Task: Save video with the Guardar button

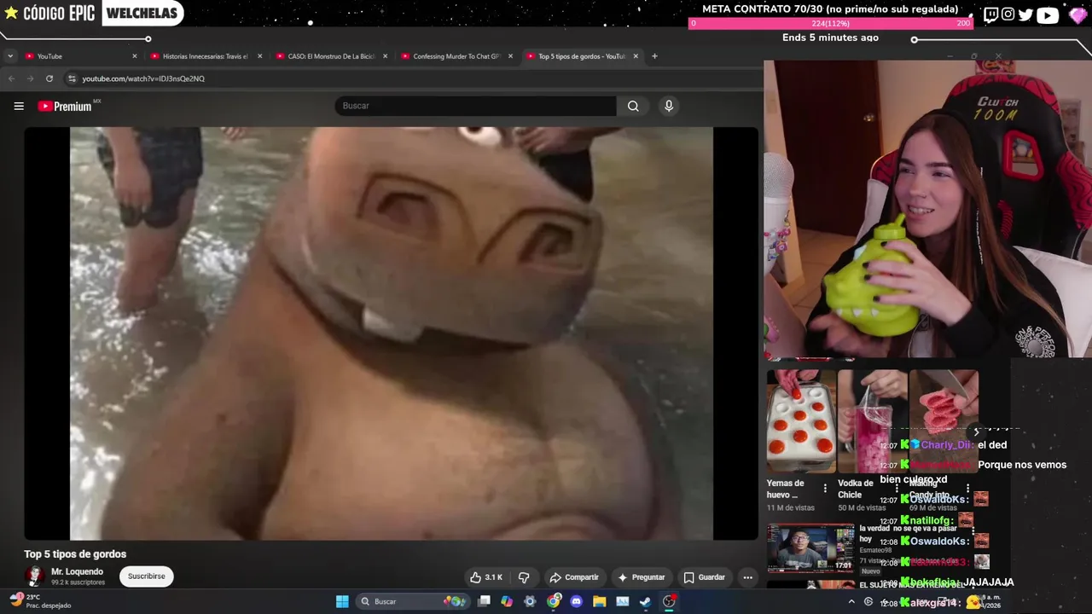Action: point(704,577)
